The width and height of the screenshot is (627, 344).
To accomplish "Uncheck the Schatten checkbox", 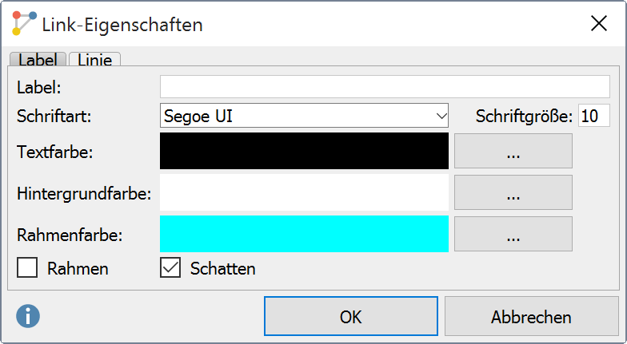I will point(171,268).
